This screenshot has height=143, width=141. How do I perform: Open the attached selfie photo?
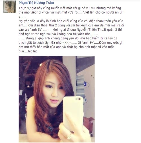coord(56,99)
